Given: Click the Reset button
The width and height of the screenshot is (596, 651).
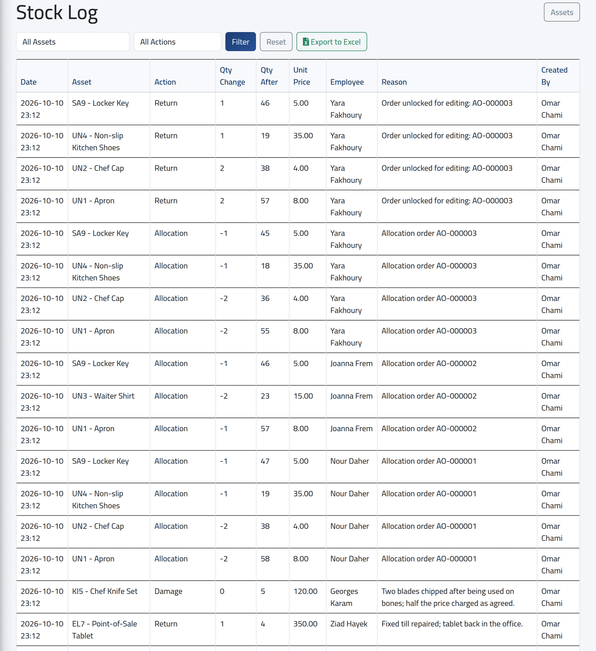Looking at the screenshot, I should pyautogui.click(x=276, y=42).
